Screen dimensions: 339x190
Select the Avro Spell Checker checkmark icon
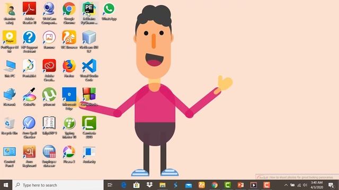point(30,123)
